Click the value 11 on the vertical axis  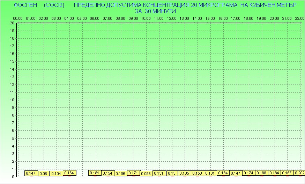tap(12, 92)
